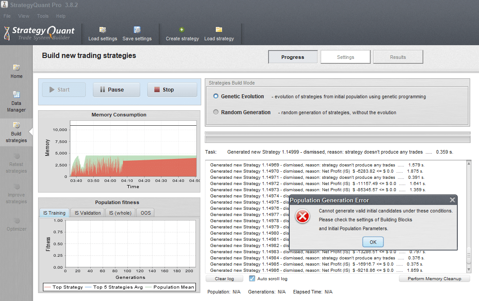Click the Population Mean legend entry
479x301 pixels.
[170, 287]
